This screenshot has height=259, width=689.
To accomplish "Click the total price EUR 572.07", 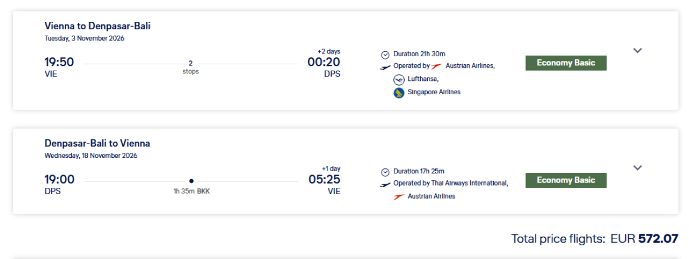I will 594,238.
